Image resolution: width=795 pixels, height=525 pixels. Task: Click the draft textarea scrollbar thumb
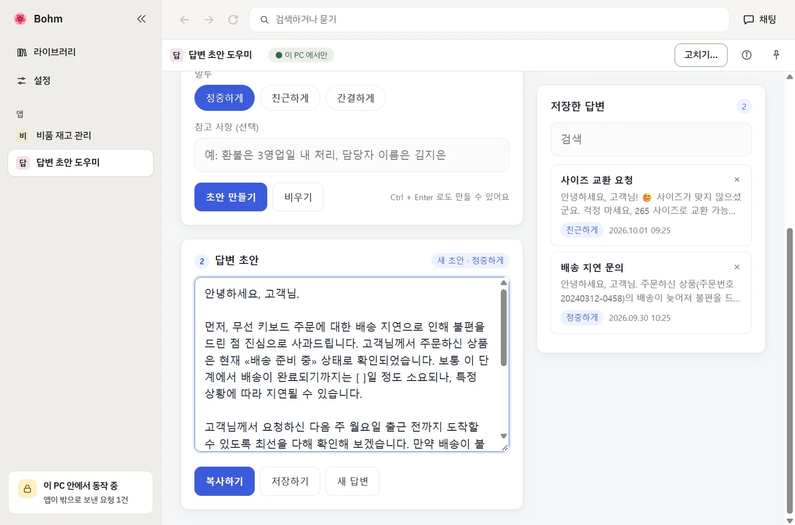point(503,328)
